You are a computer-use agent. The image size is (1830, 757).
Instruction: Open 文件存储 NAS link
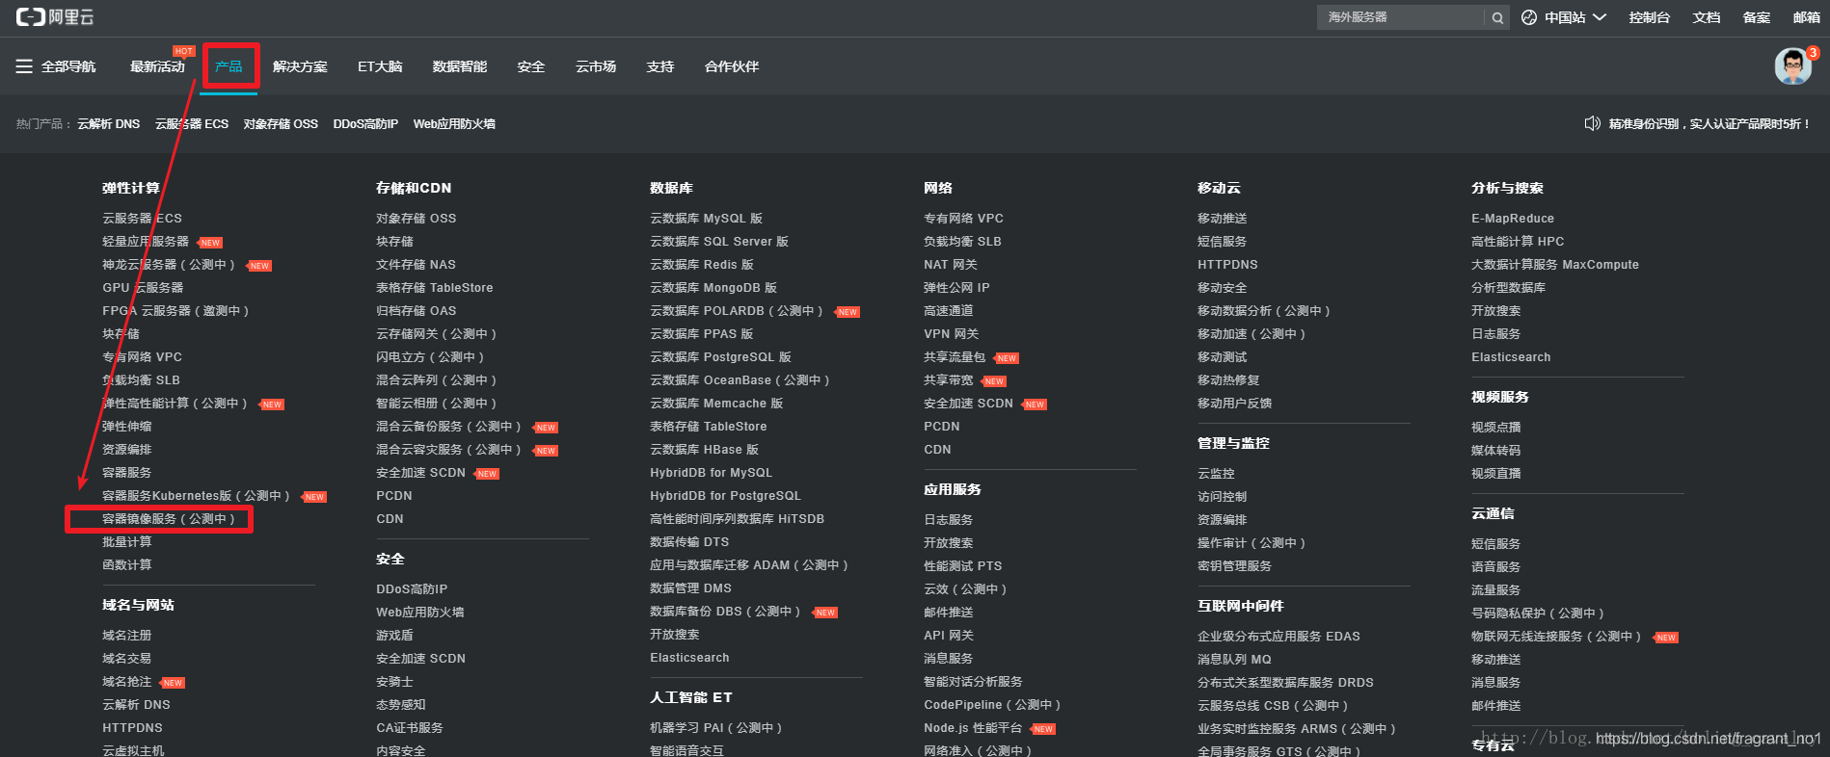point(416,265)
